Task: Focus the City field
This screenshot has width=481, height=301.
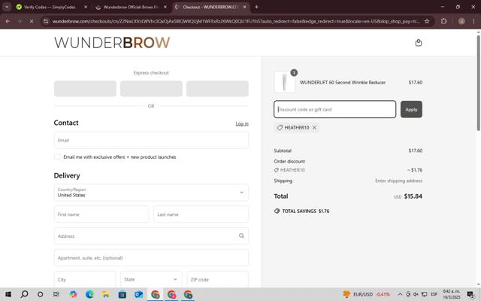Action: [85, 279]
